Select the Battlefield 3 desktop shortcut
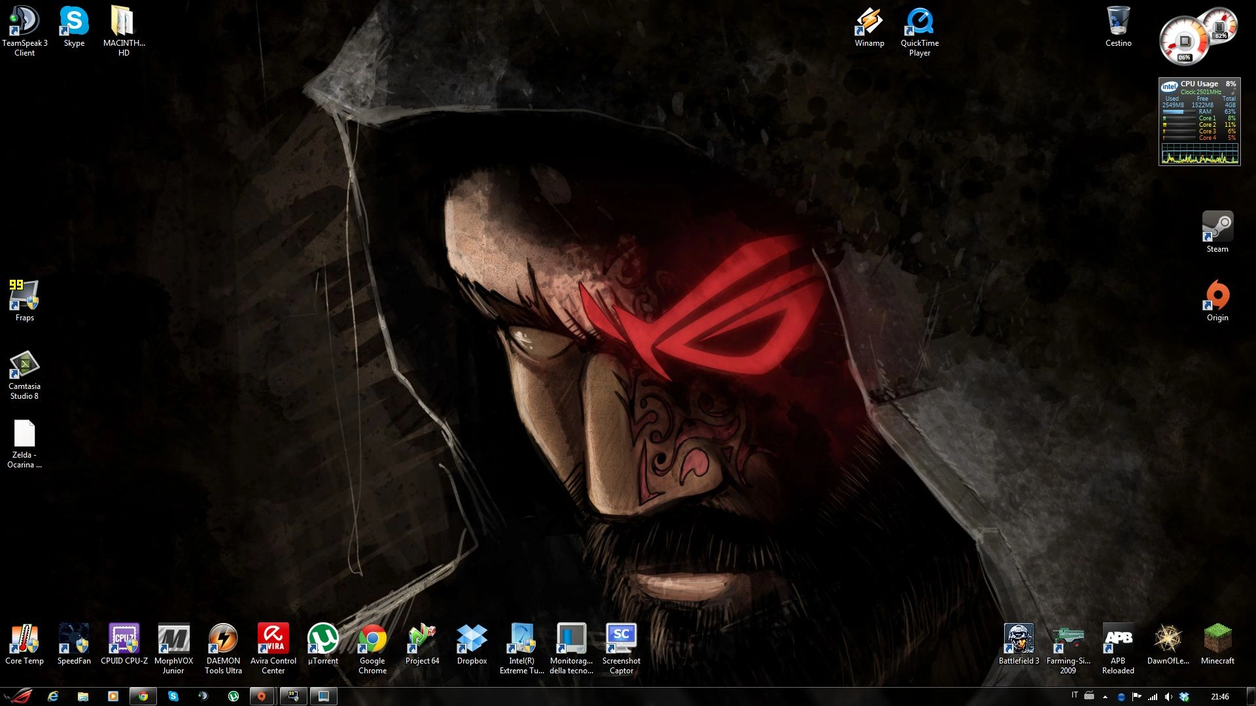The image size is (1256, 706). pos(1019,644)
